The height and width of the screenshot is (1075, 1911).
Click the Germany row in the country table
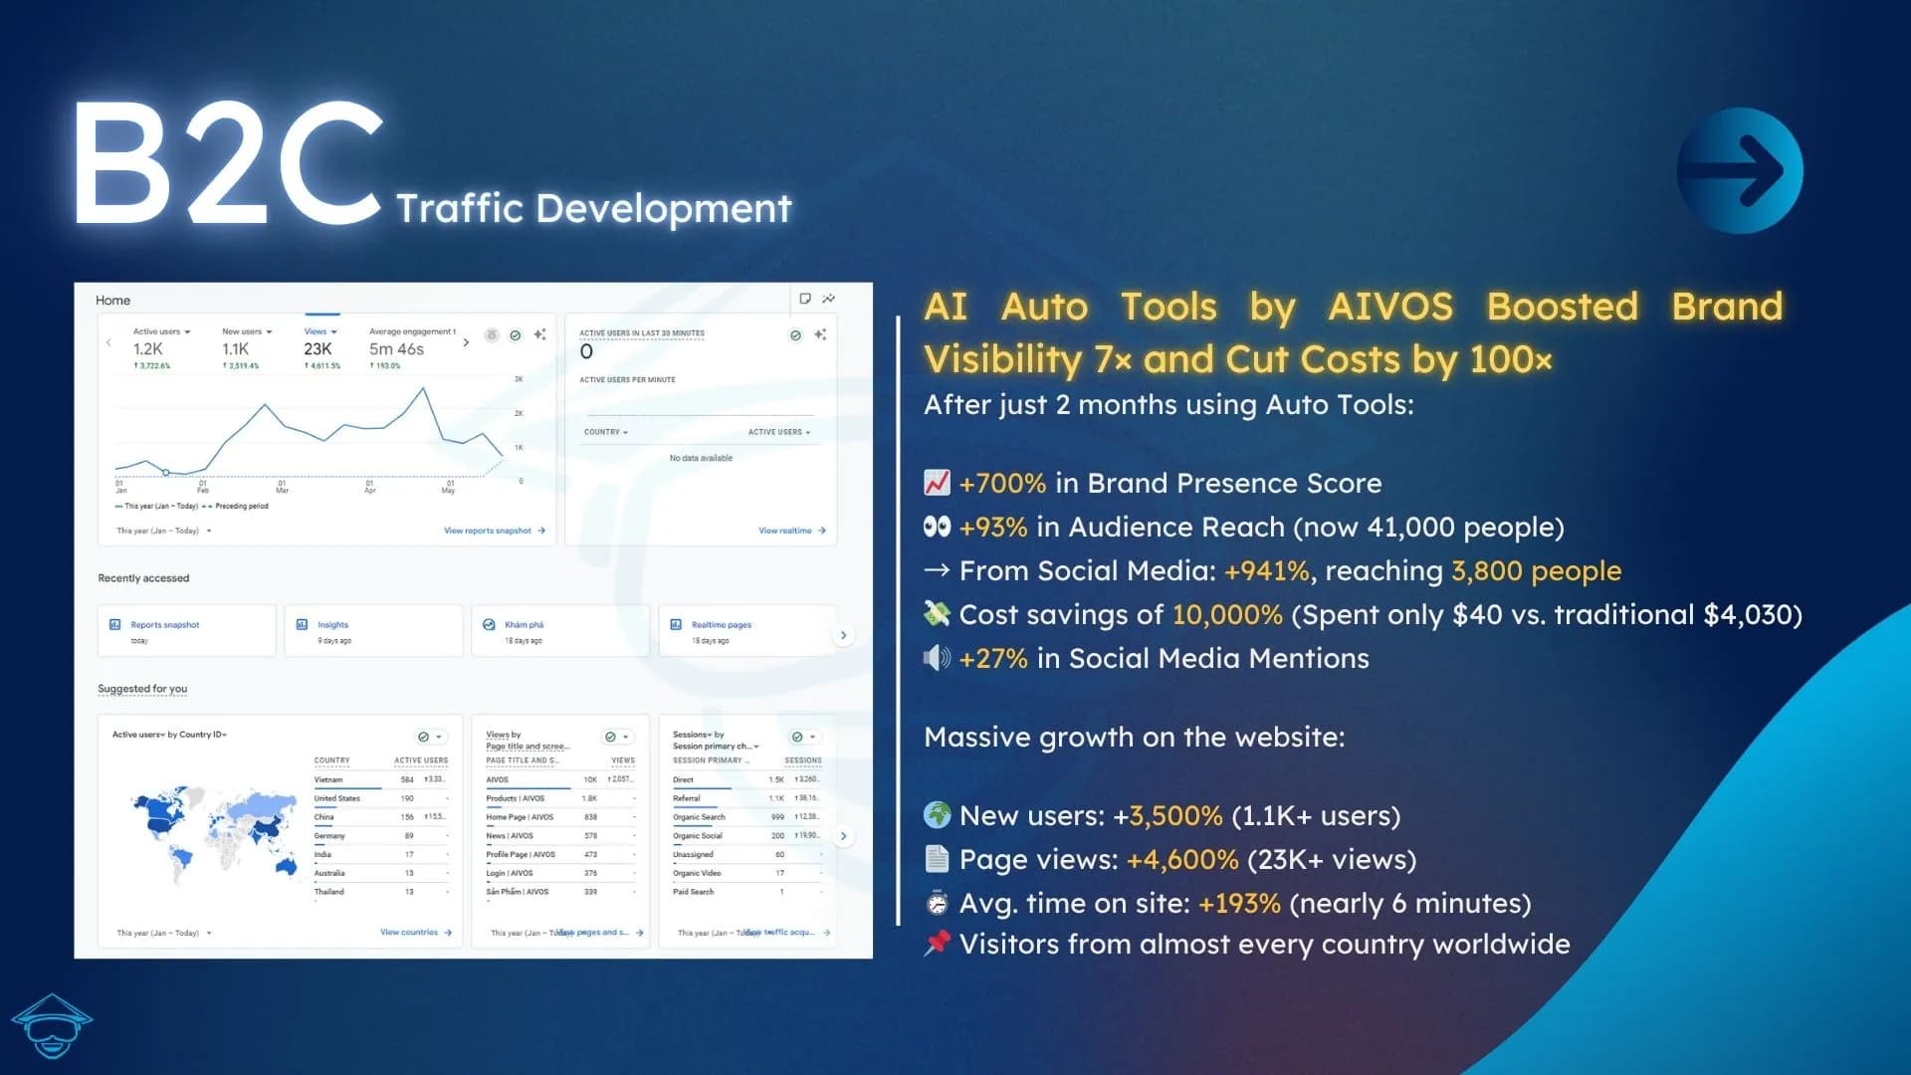(380, 836)
